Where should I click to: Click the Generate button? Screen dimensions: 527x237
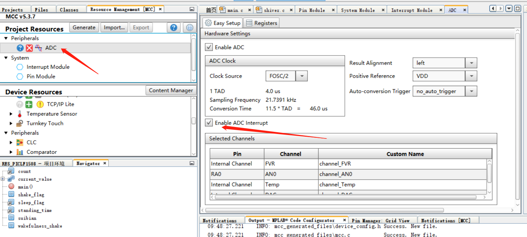(84, 27)
